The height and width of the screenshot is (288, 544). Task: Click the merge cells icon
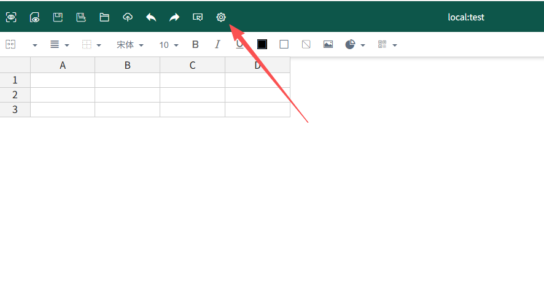[10, 44]
